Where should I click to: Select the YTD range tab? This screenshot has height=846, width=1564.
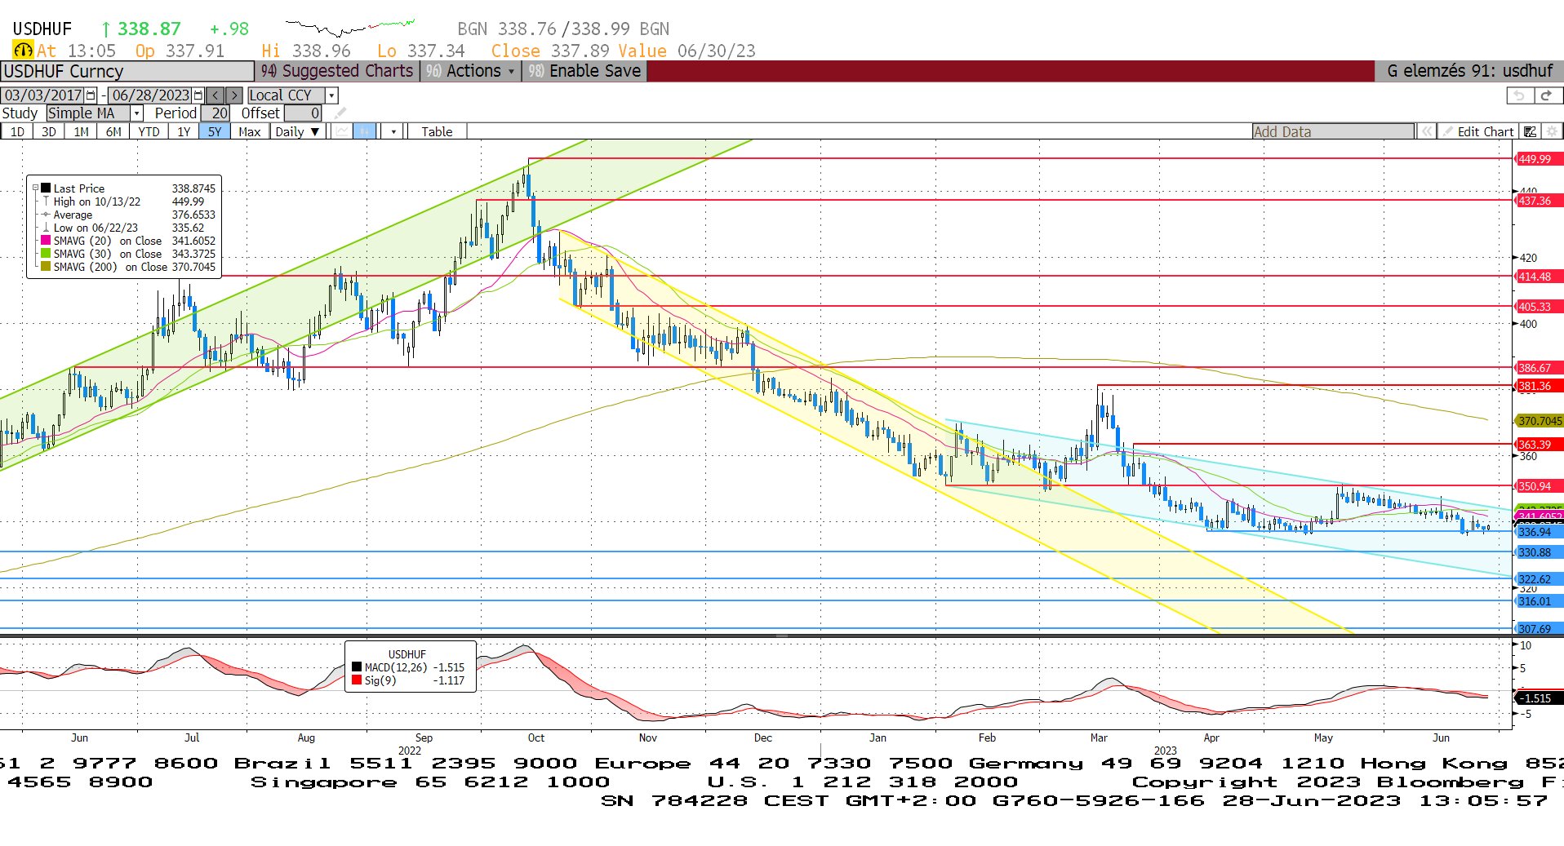tap(149, 131)
